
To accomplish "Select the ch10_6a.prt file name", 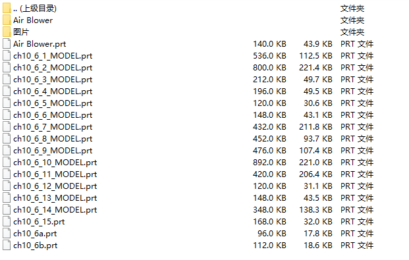I will (35, 234).
